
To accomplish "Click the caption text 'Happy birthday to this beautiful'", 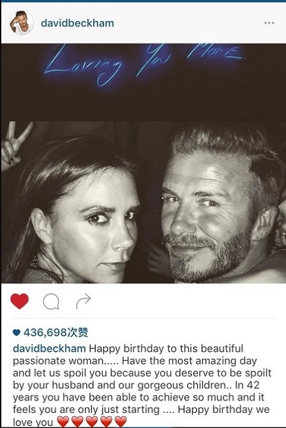I will point(166,348).
